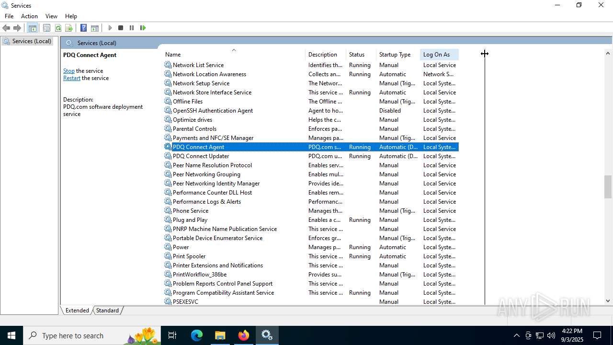Click the Start Service play icon
Screen dimensions: 613x345
(x=110, y=28)
